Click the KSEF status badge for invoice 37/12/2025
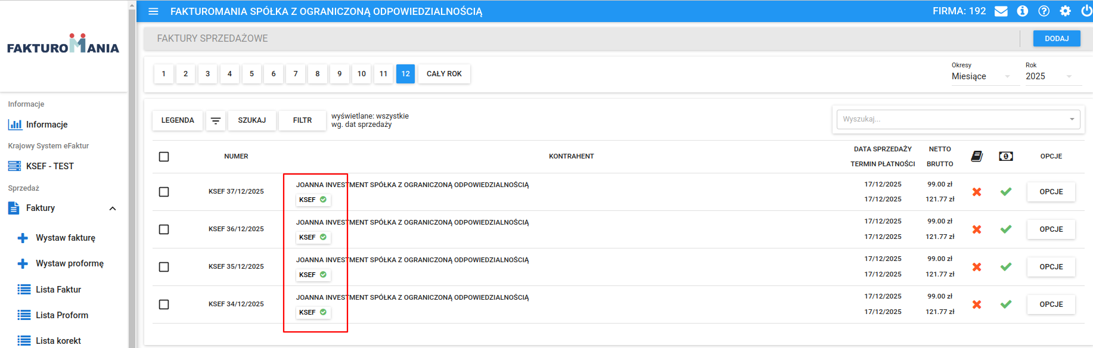1093x348 pixels. 313,200
